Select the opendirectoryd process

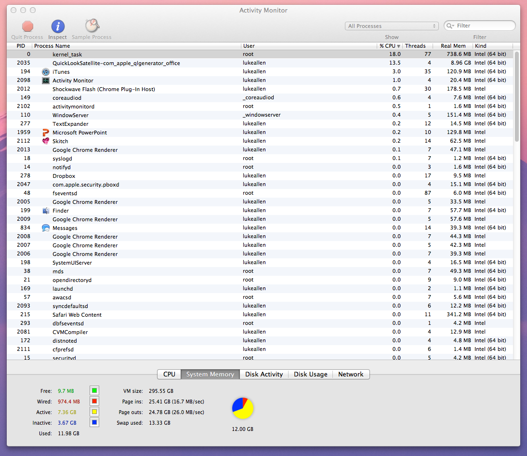pos(260,280)
